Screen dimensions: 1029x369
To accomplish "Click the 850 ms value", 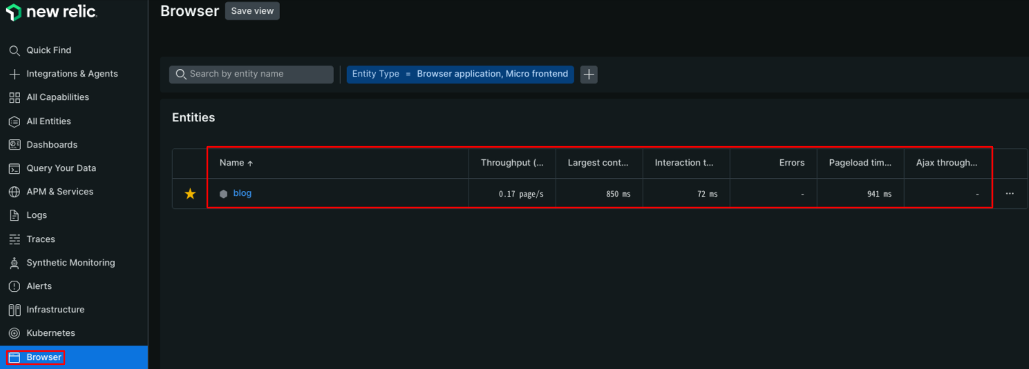I will 619,195.
